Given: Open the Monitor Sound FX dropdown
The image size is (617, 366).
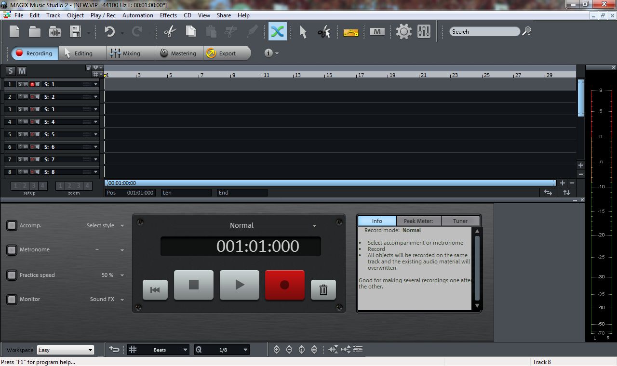Looking at the screenshot, I should [x=107, y=299].
